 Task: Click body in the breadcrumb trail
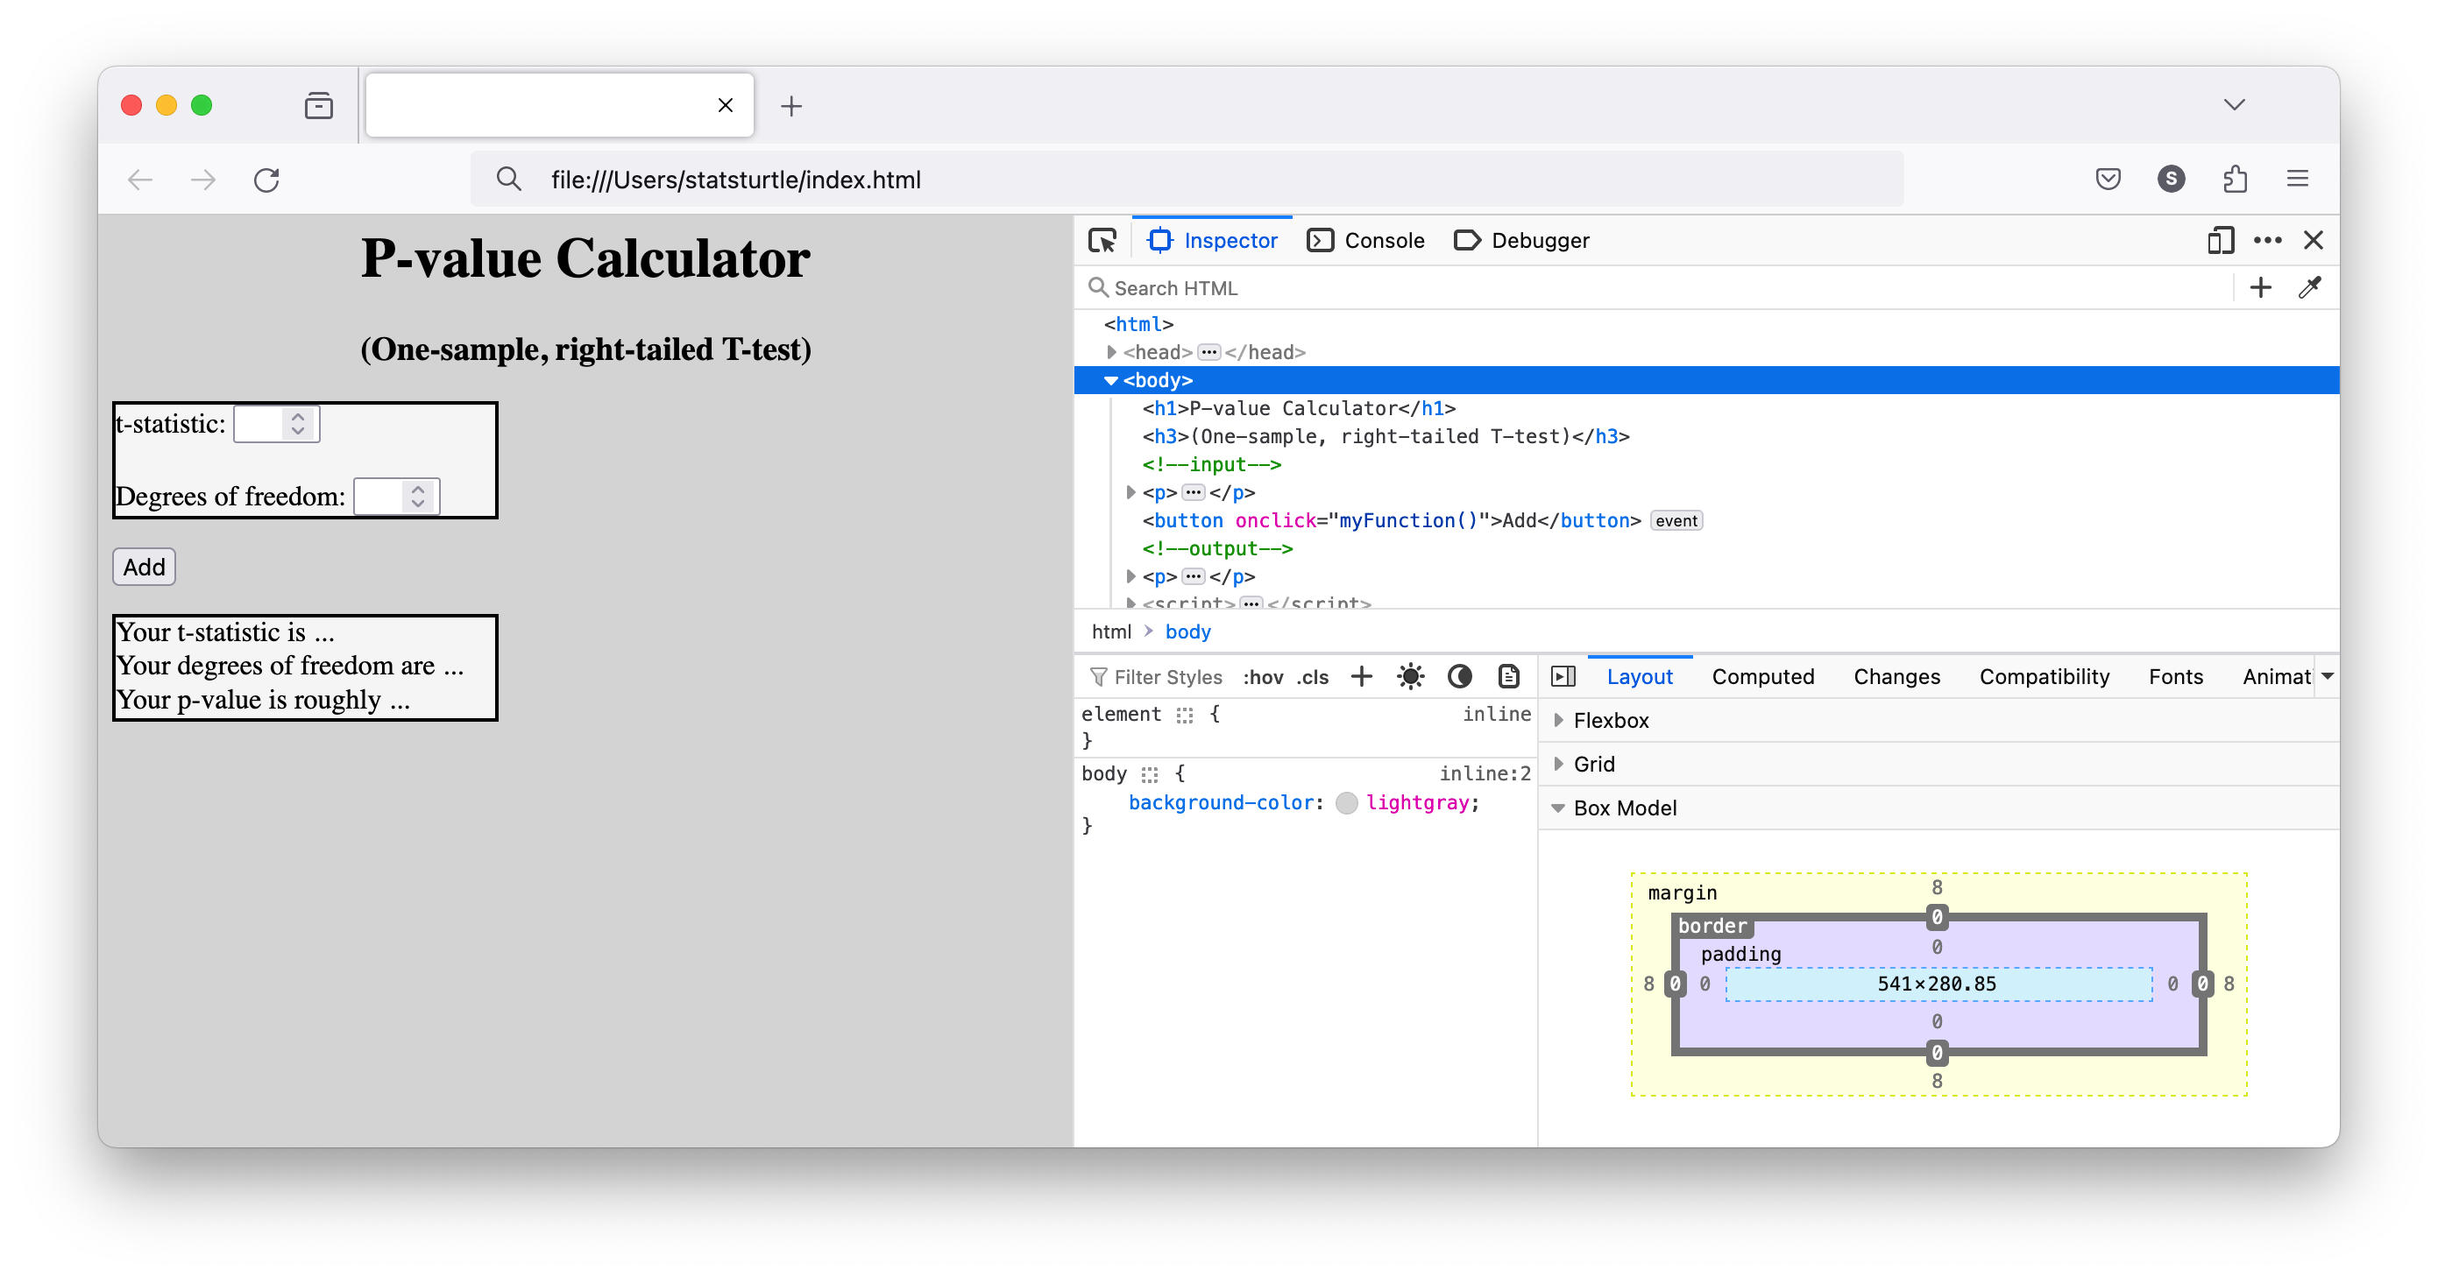click(1187, 631)
